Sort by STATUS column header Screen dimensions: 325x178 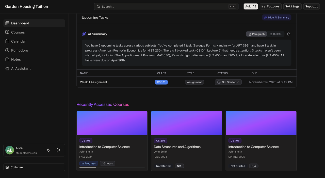[222, 73]
